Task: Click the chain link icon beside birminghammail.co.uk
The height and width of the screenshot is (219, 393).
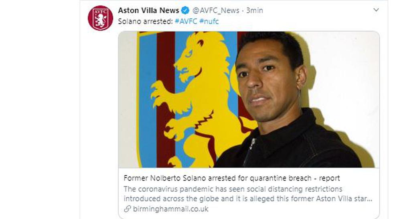Action: point(127,209)
